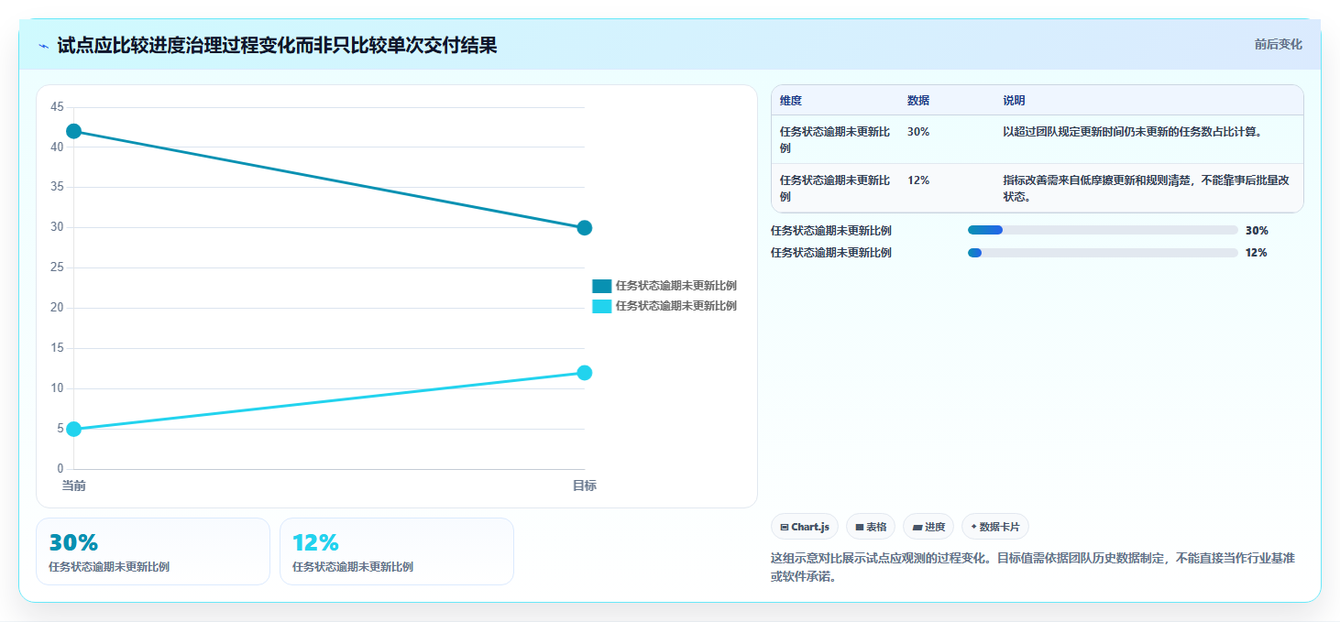1340x622 pixels.
Task: Select the dark teal data point at 目标
Action: coord(585,228)
